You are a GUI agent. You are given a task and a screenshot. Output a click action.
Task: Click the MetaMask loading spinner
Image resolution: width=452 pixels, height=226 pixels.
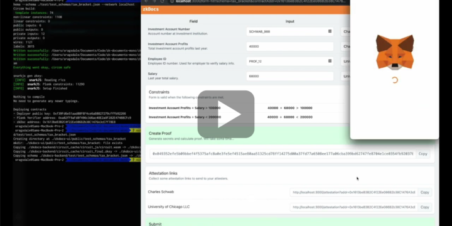pyautogui.click(x=395, y=80)
